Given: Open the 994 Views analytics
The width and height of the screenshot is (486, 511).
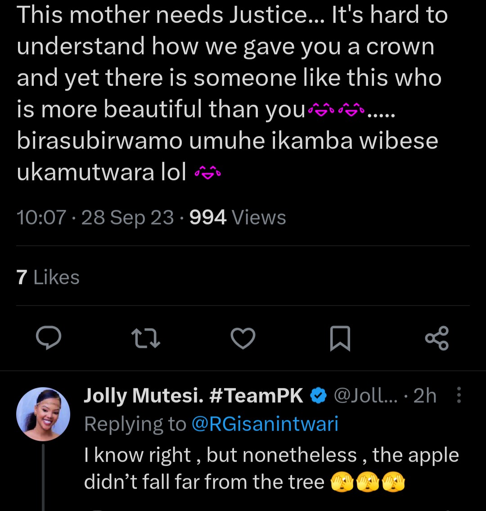Looking at the screenshot, I should coord(238,218).
